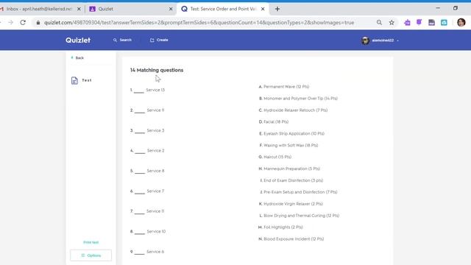
Task: Click answer K. Hydroxide Virgin Relaxer
Action: pyautogui.click(x=291, y=204)
